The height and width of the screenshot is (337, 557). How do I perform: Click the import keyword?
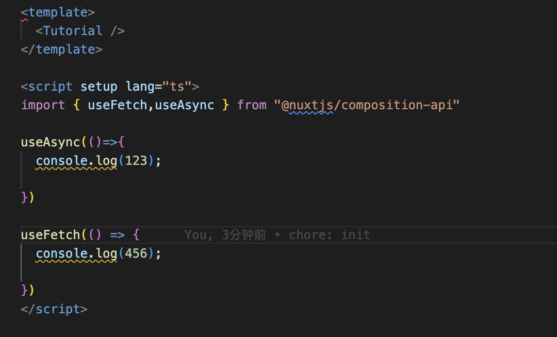43,105
